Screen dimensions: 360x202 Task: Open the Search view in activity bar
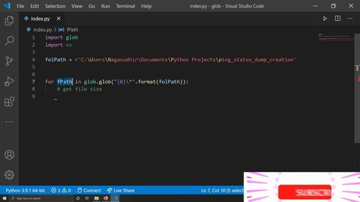click(x=9, y=41)
